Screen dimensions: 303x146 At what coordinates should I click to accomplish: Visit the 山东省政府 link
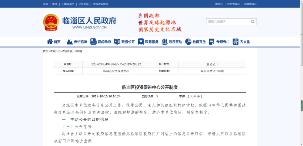233,4
